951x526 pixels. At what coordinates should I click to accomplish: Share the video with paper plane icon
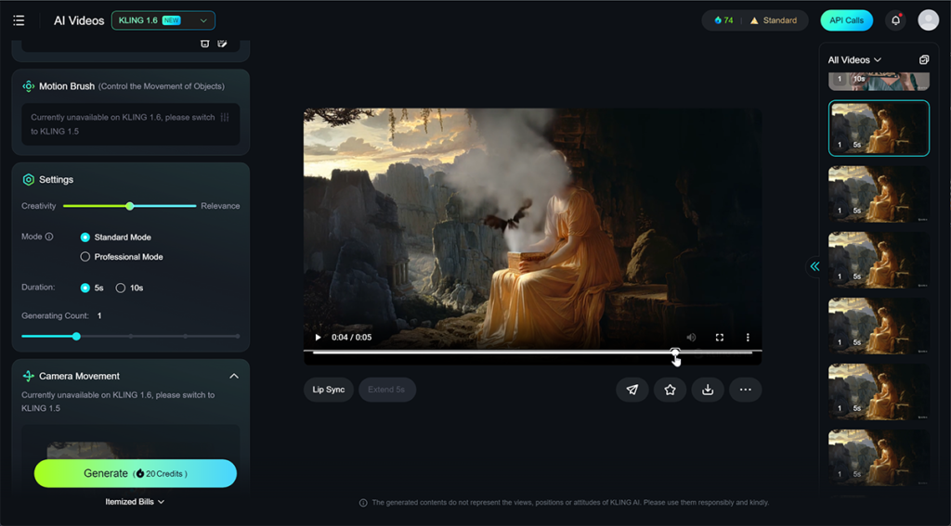point(632,390)
